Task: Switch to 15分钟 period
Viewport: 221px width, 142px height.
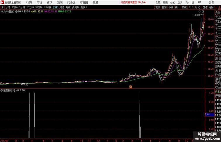Action: (30, 7)
